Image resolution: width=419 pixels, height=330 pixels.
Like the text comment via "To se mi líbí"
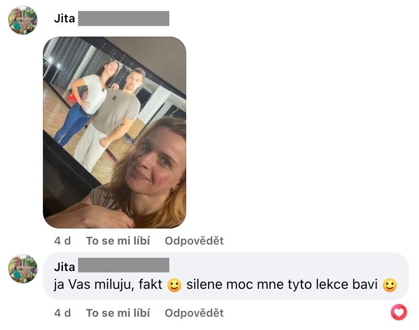tap(118, 313)
